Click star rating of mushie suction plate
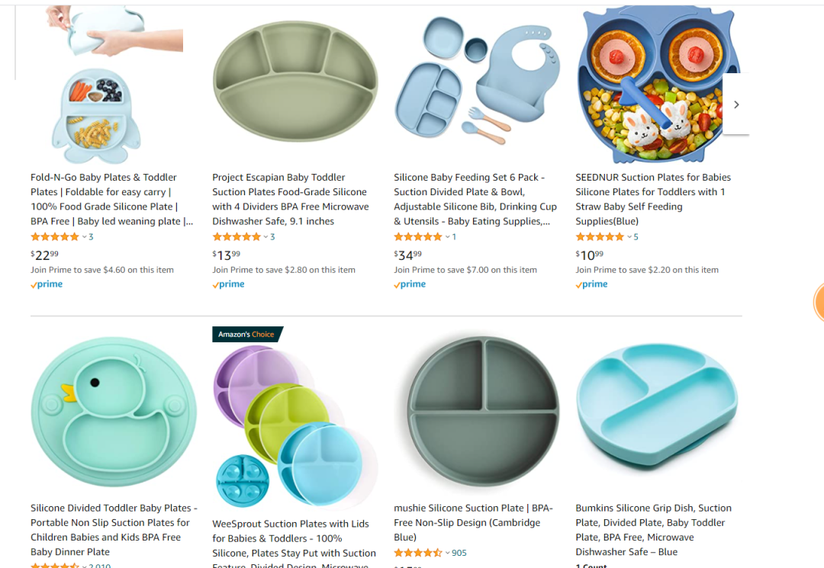Viewport: 824px width, 568px height. pyautogui.click(x=417, y=553)
